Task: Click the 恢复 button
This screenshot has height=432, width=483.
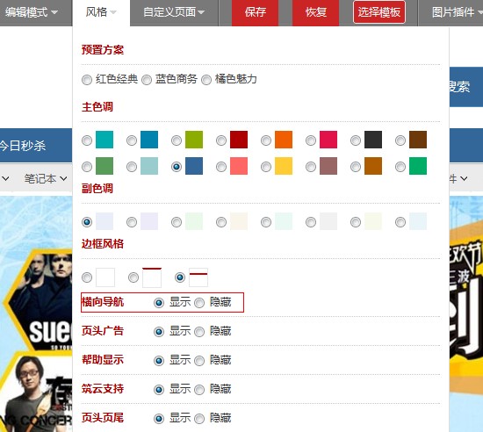Action: pyautogui.click(x=316, y=12)
